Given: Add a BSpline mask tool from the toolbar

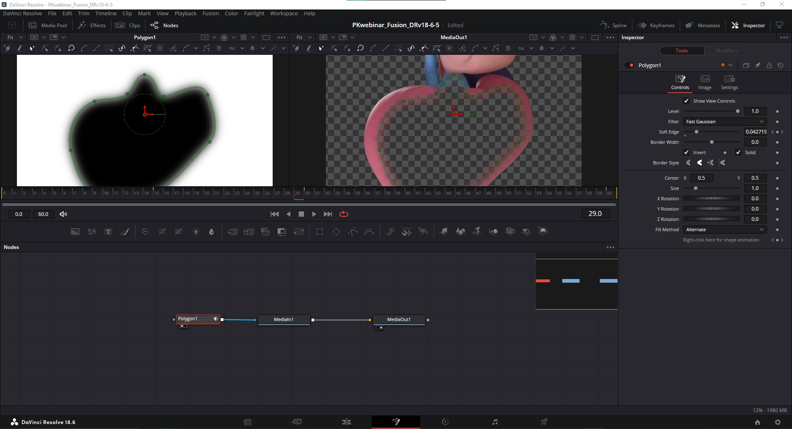Looking at the screenshot, I should pyautogui.click(x=369, y=232).
